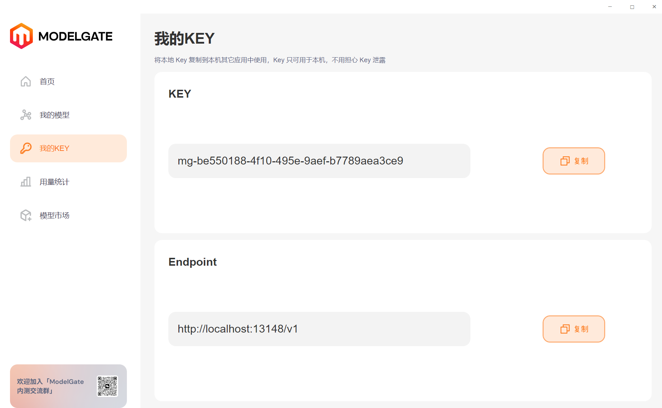Navigate to 模型市场 marketplace

pos(54,216)
